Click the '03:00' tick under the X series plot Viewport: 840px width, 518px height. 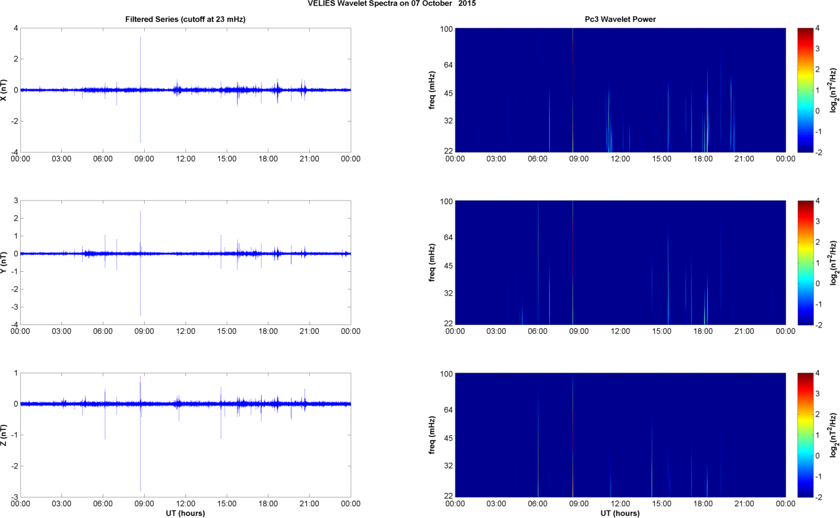tap(61, 158)
